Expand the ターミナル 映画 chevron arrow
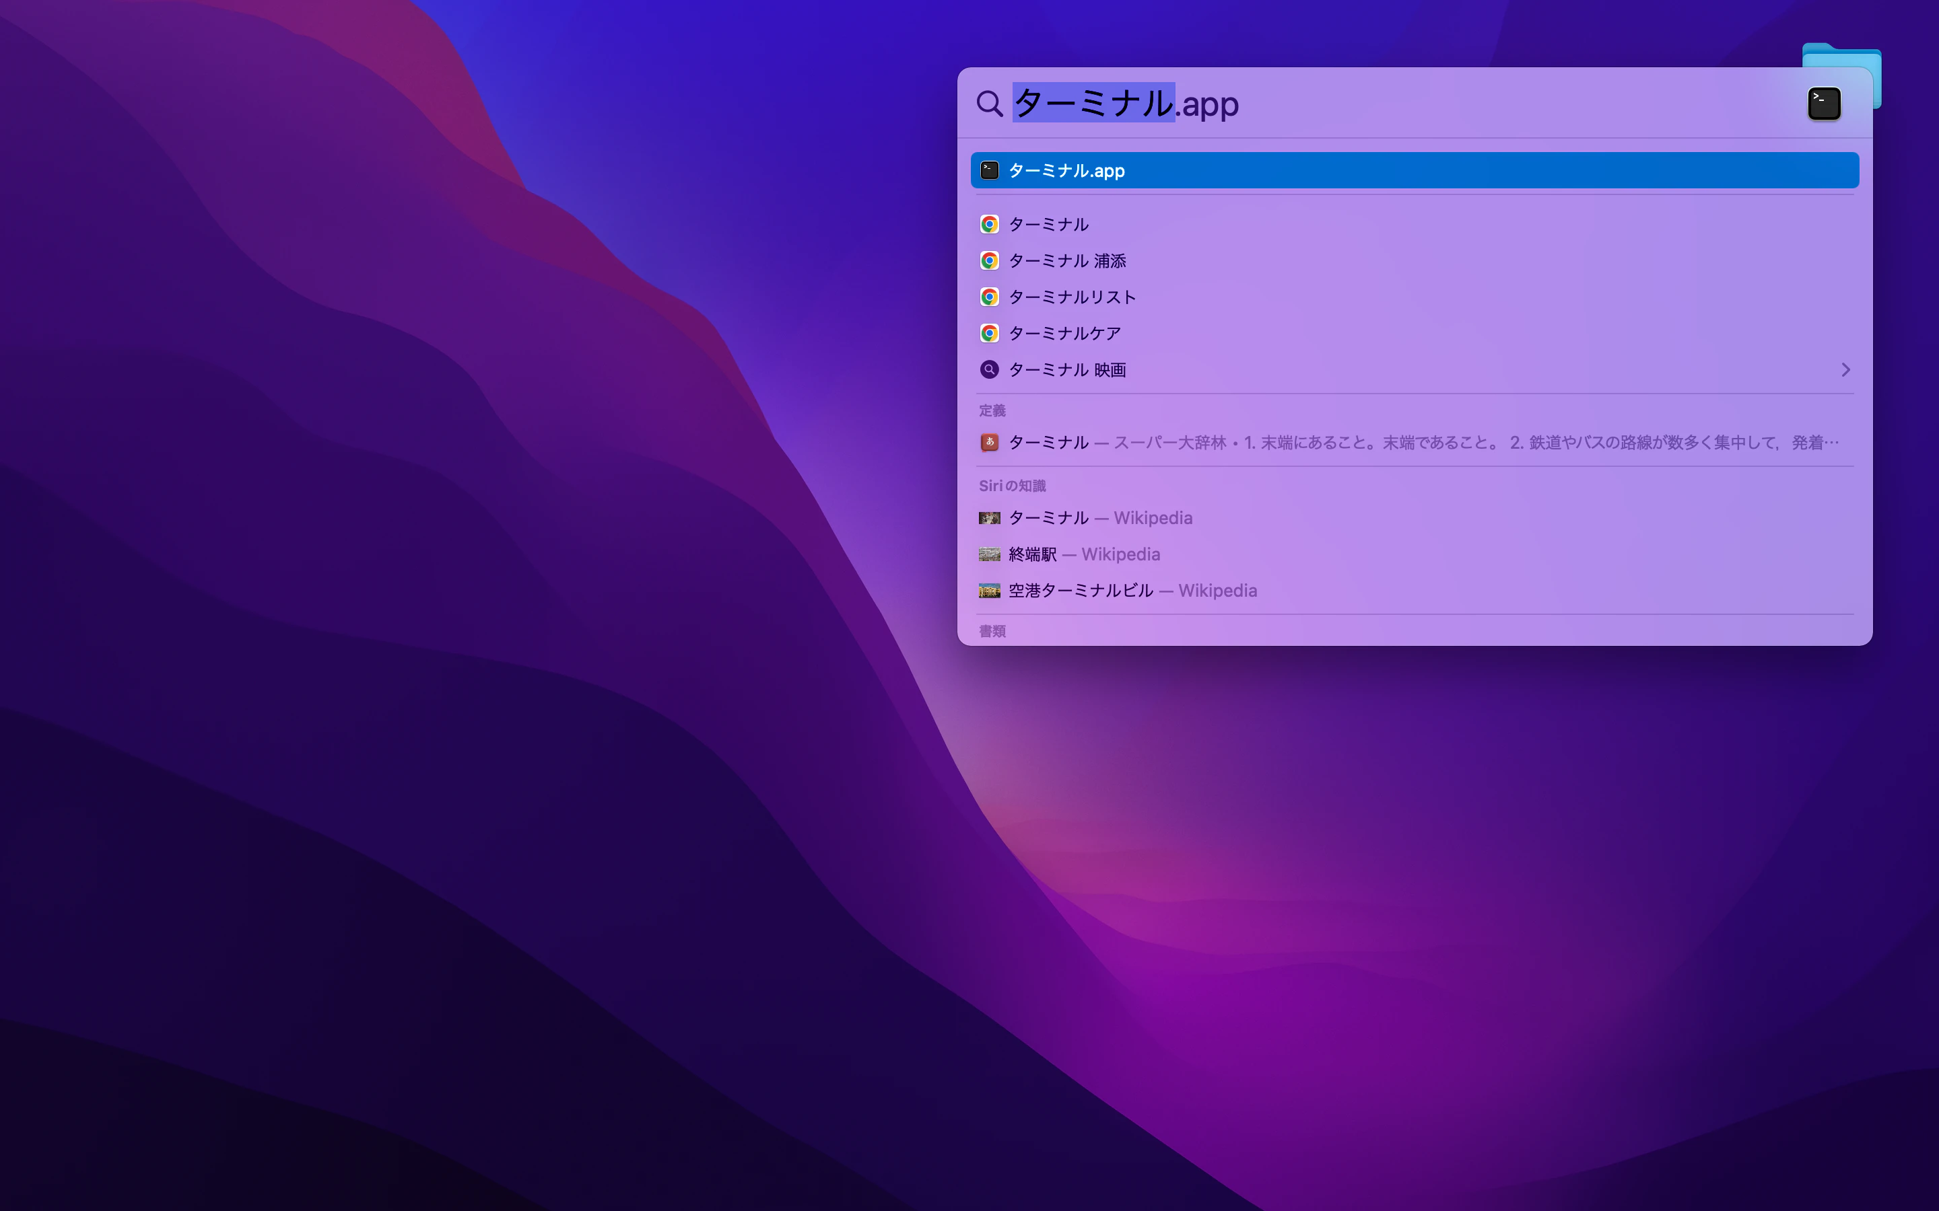This screenshot has height=1211, width=1939. coord(1845,370)
